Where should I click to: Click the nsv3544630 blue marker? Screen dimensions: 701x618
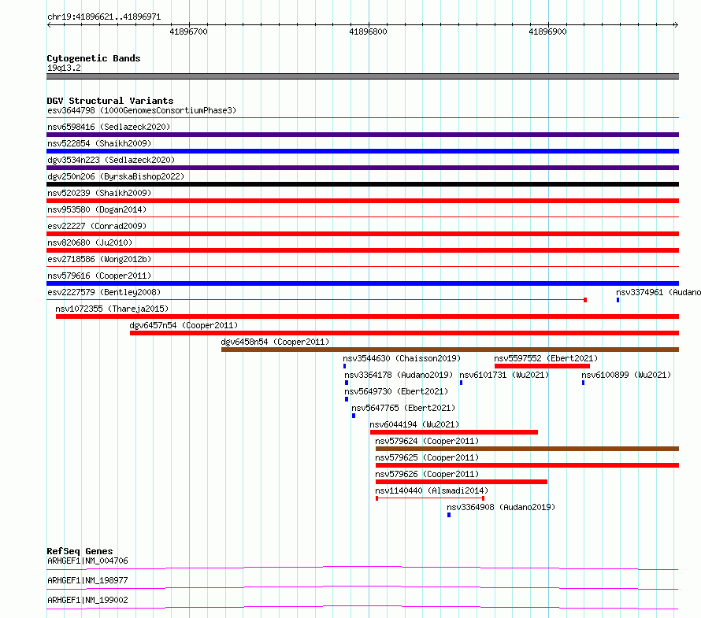pos(344,366)
